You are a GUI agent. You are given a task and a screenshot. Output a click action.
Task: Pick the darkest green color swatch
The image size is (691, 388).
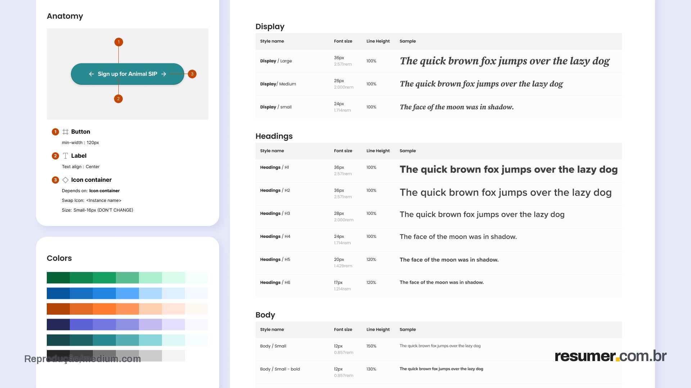pos(58,278)
